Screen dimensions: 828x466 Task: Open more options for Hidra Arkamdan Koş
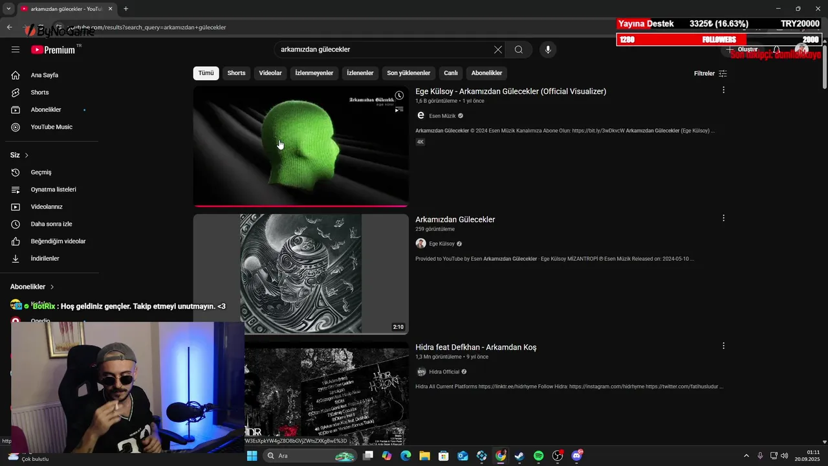tap(723, 346)
